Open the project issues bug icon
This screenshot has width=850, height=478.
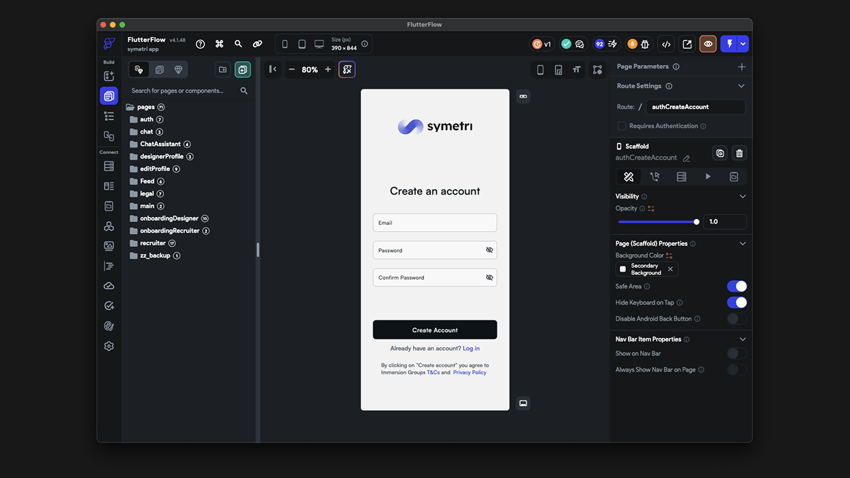645,44
